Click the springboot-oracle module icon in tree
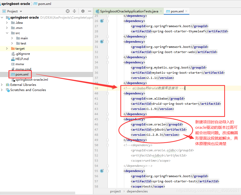The height and width of the screenshot is (195, 241). [8, 18]
